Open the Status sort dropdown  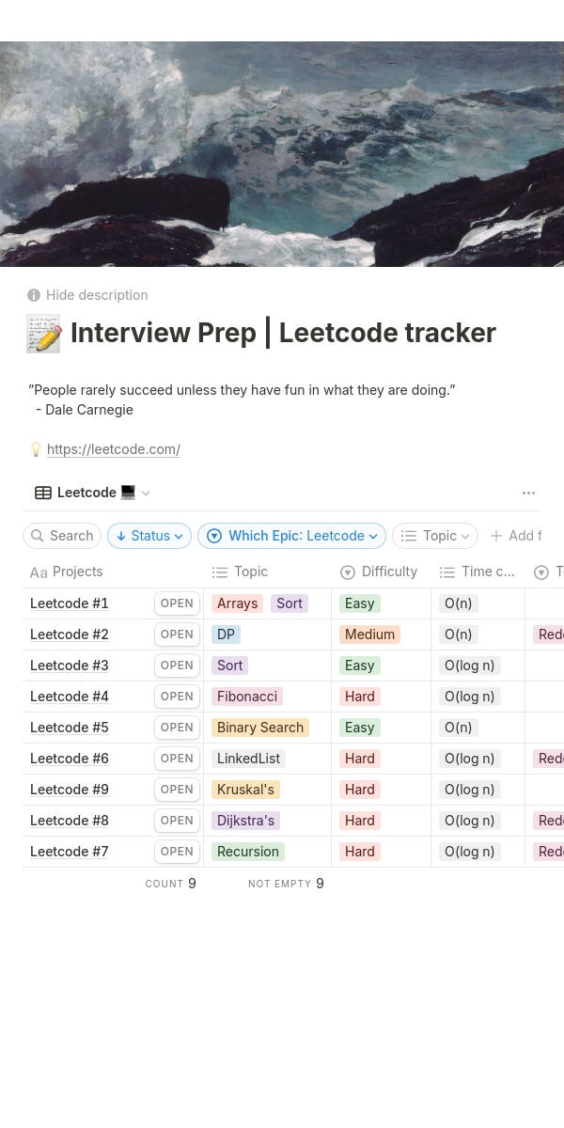click(149, 536)
